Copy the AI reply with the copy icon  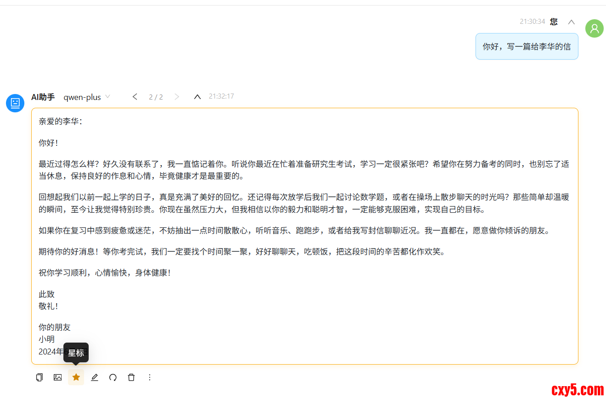(x=40, y=377)
